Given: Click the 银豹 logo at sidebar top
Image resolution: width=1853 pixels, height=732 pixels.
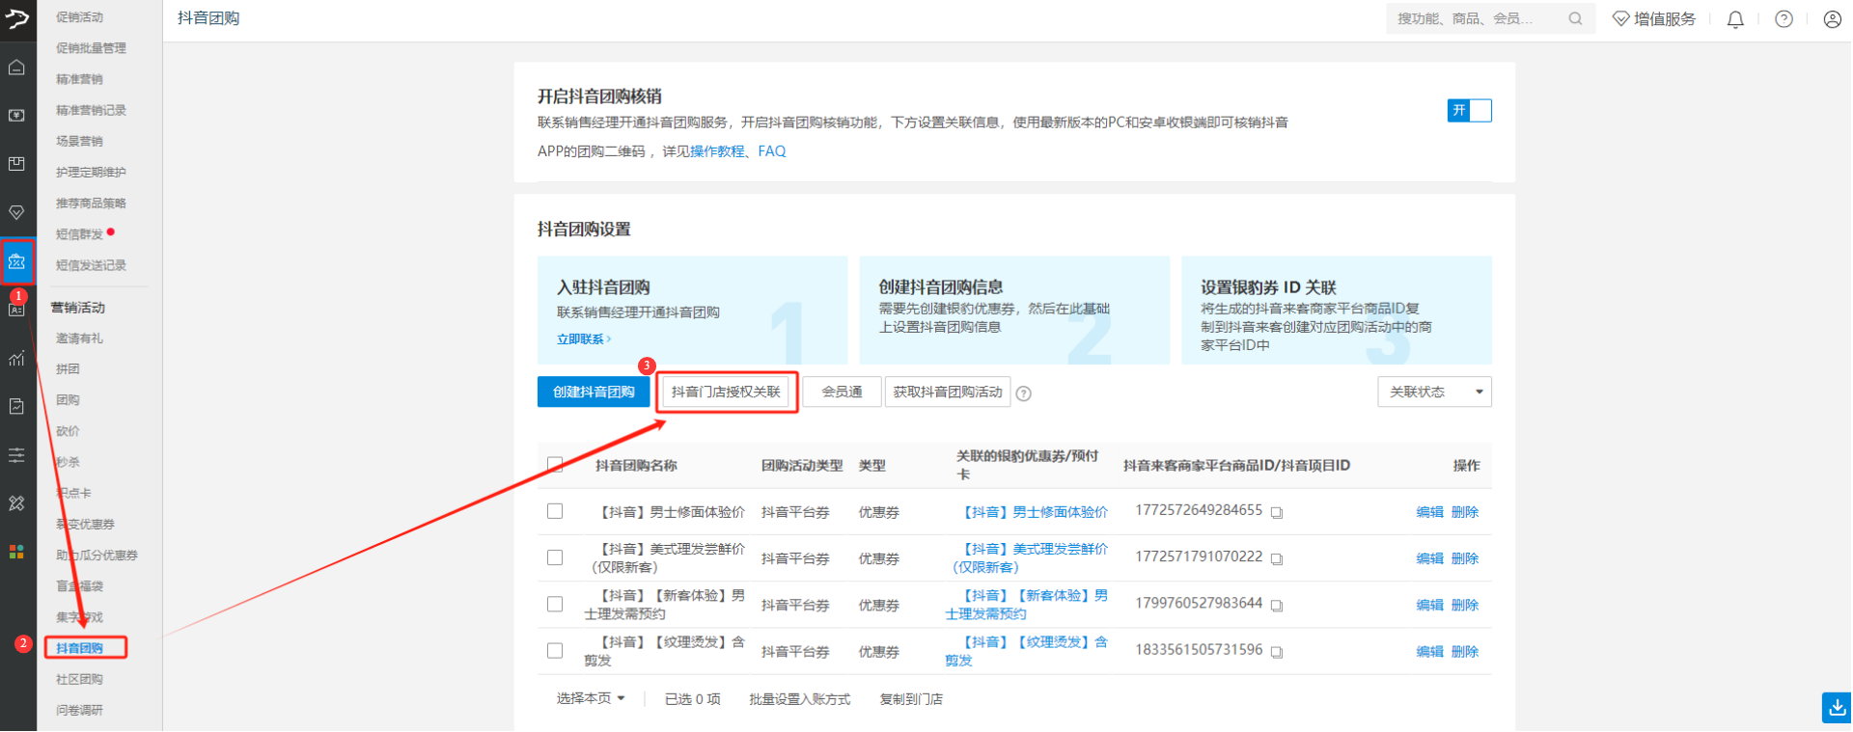Looking at the screenshot, I should click(x=17, y=17).
